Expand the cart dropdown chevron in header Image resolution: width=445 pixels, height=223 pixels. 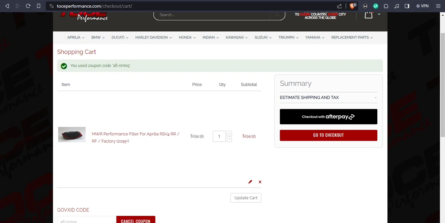pos(379,14)
